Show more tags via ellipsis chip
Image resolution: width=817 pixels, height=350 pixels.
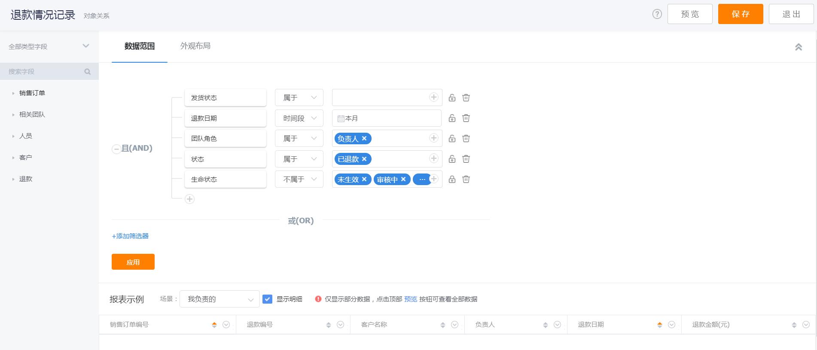(422, 180)
